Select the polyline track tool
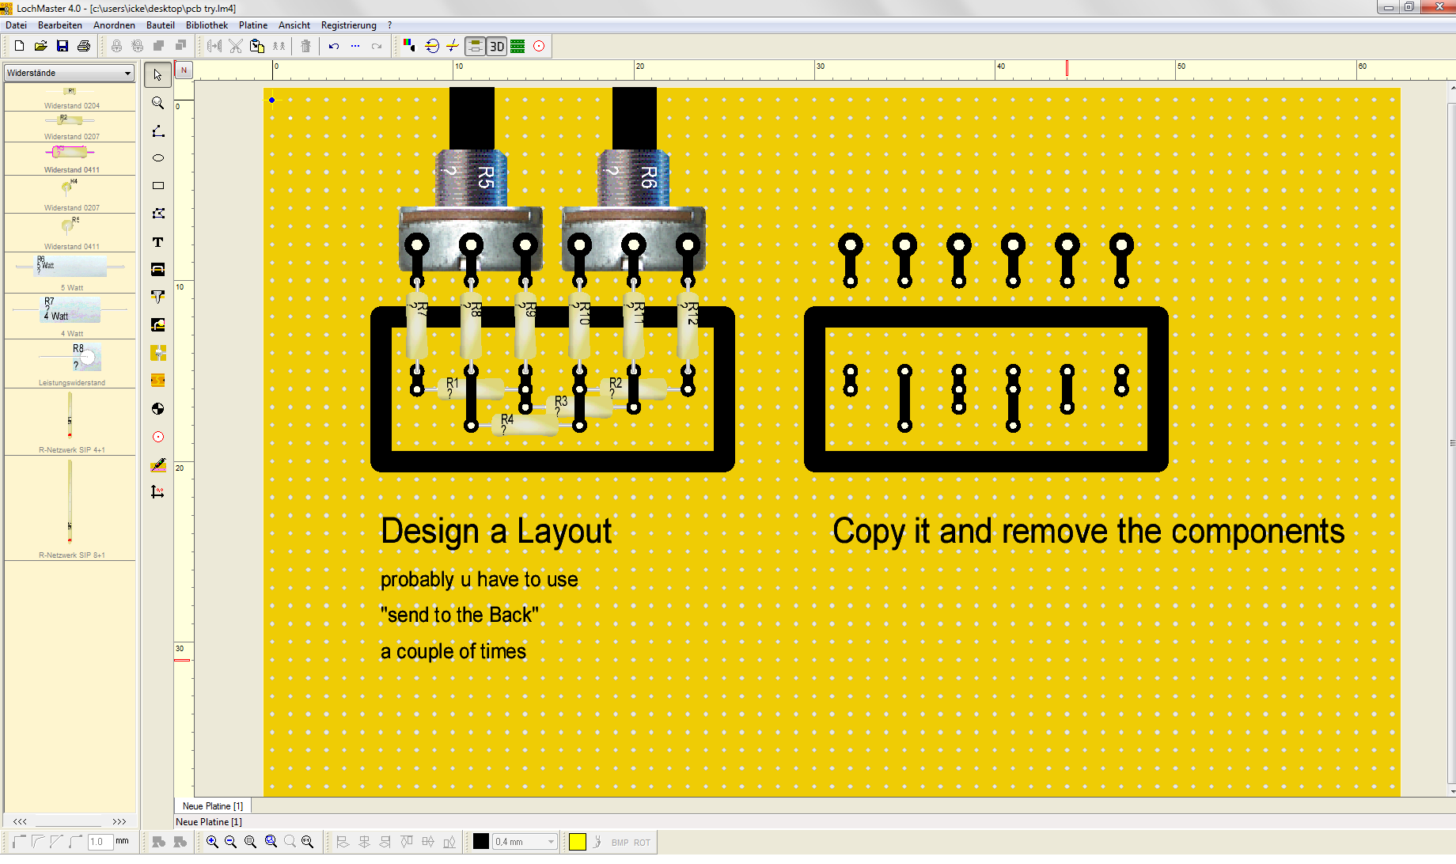 click(157, 131)
